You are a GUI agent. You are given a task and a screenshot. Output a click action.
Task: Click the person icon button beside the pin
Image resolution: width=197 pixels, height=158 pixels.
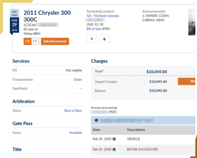tap(104, 39)
